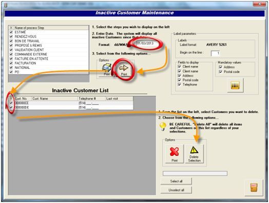The height and width of the screenshot is (203, 269).
Task: Click the Select all button
Action: (176, 181)
